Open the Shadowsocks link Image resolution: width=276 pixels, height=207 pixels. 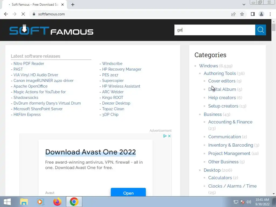tap(26, 97)
